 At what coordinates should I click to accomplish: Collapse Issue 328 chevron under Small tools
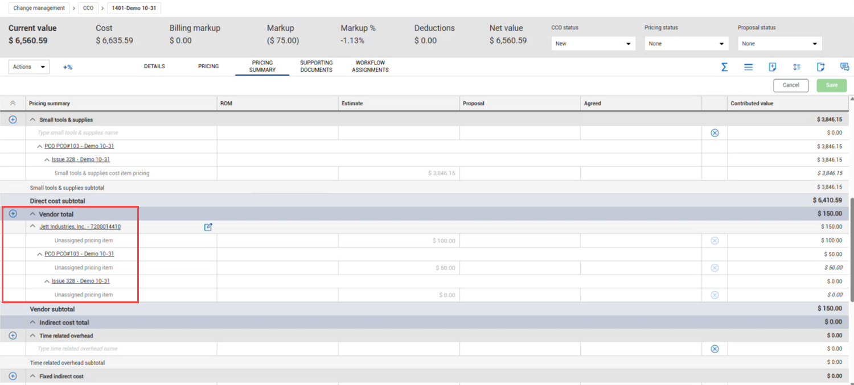pos(47,160)
